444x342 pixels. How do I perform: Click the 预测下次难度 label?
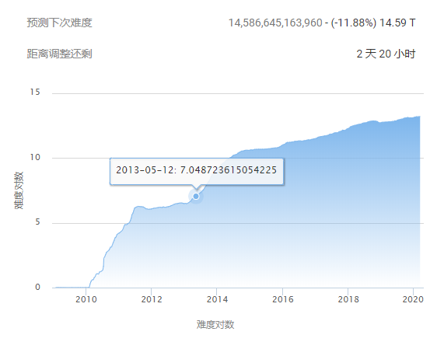(59, 23)
